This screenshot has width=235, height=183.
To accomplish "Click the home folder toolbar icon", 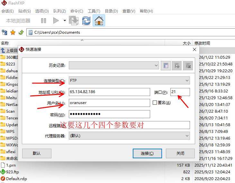I will pyautogui.click(x=99, y=21).
